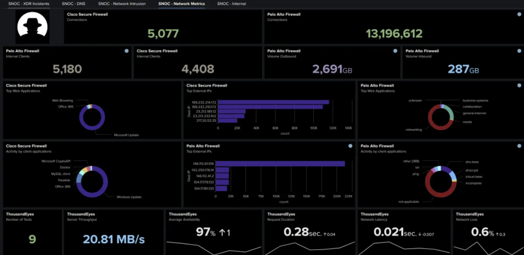The image size is (524, 255).
Task: Click blue dot on Palo Alto Top External IPs
Action: 350,146
